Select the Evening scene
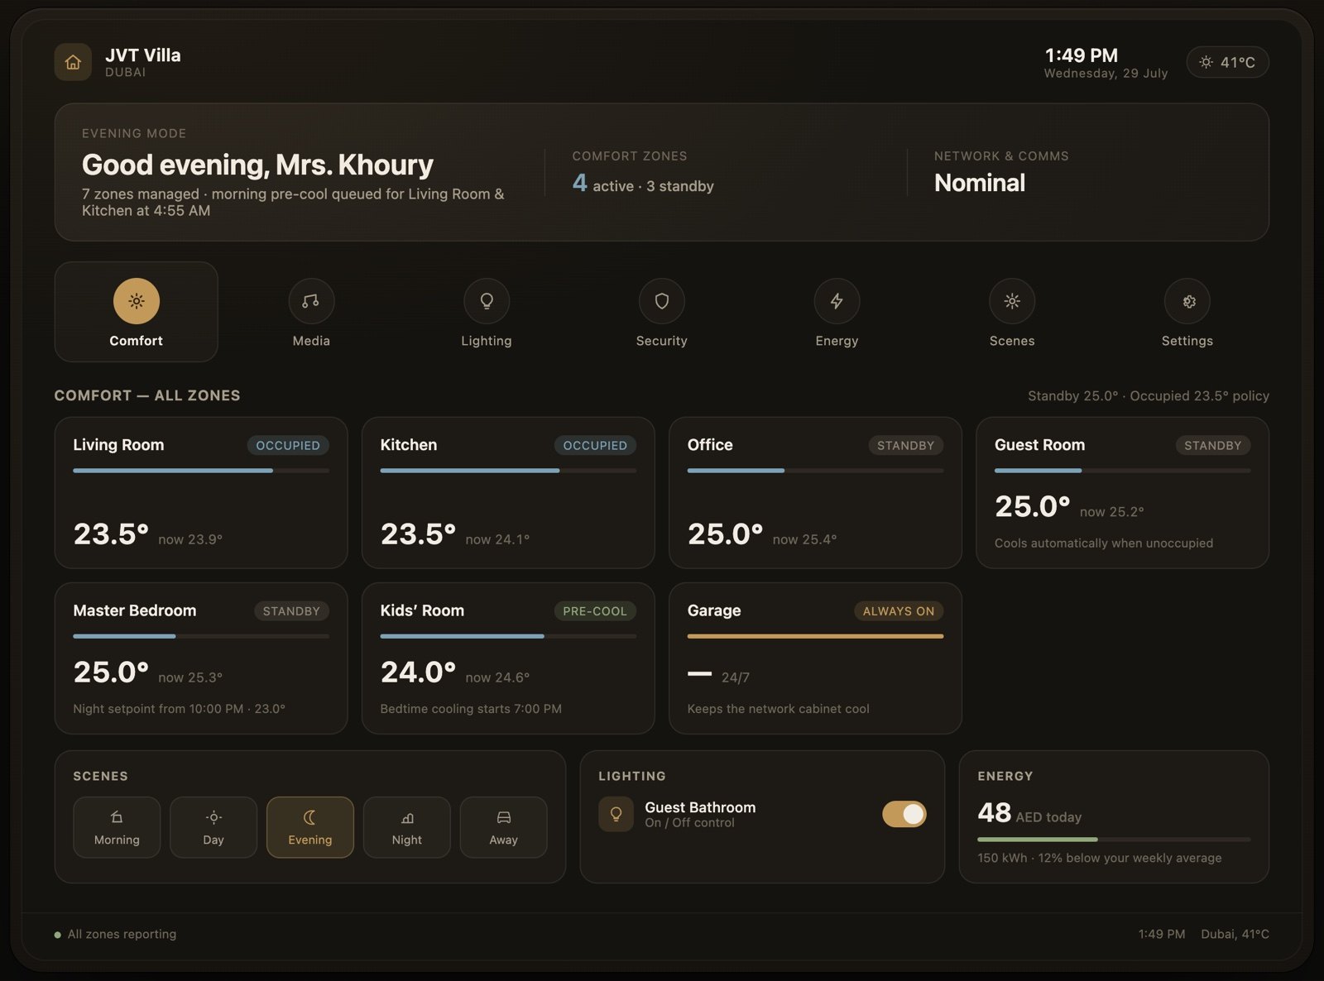The image size is (1324, 981). (310, 827)
